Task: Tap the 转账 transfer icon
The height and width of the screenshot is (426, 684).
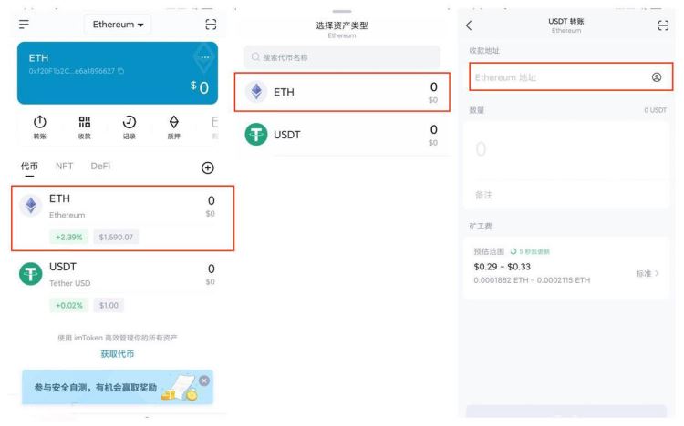Action: click(39, 127)
